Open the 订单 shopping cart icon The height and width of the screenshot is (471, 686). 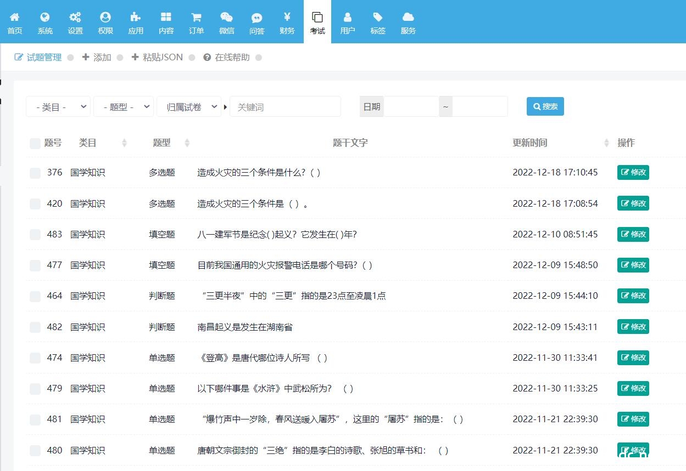click(x=196, y=17)
